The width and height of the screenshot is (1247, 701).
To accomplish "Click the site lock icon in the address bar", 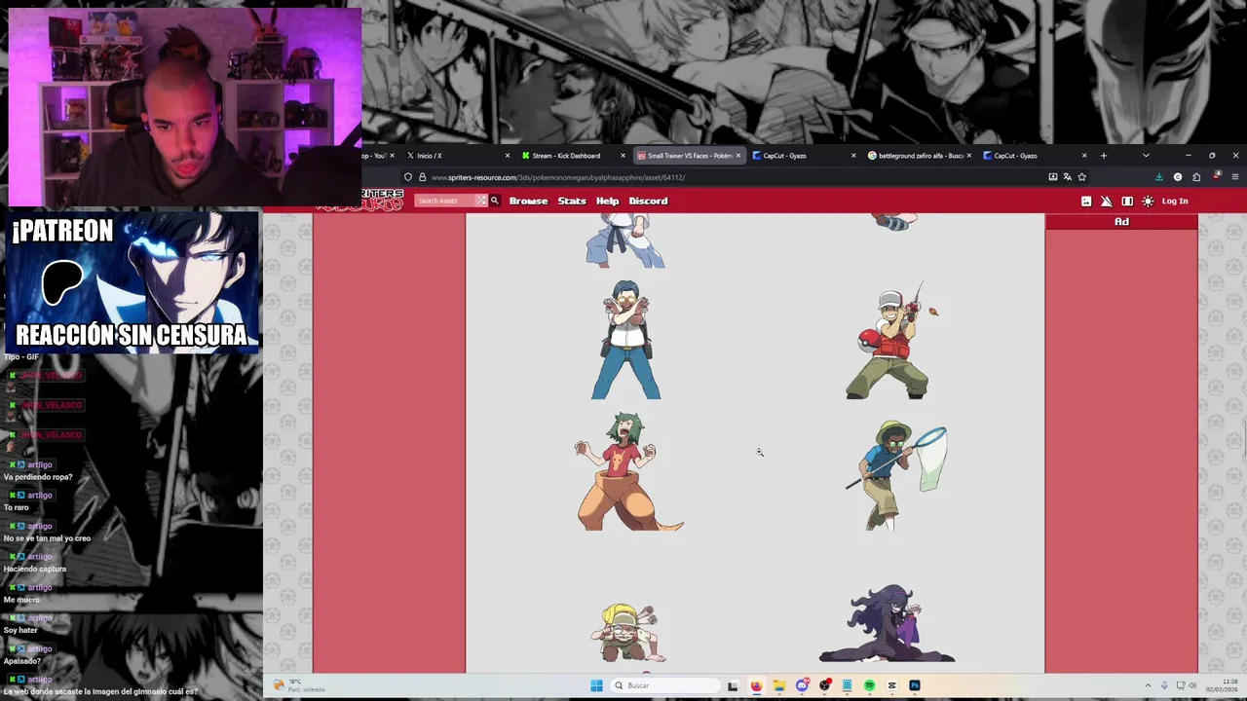I will 422,177.
